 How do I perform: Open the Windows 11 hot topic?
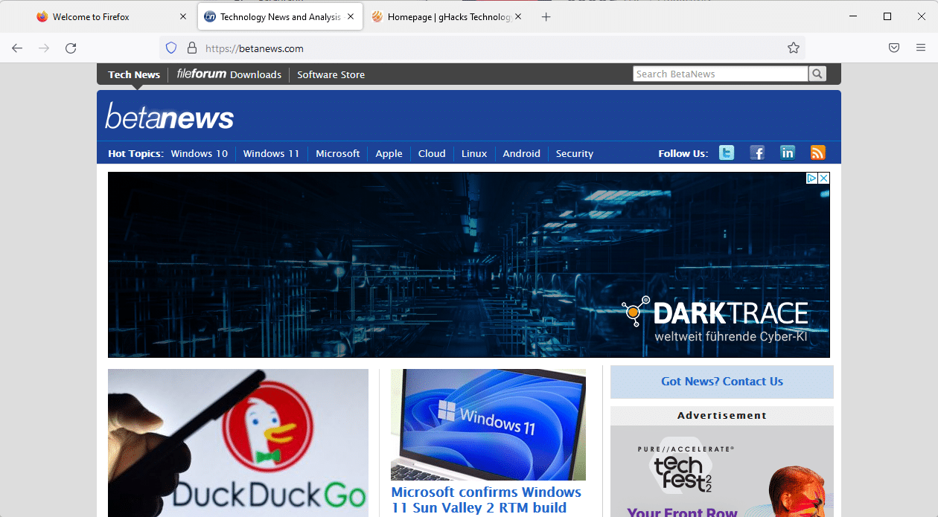(271, 154)
